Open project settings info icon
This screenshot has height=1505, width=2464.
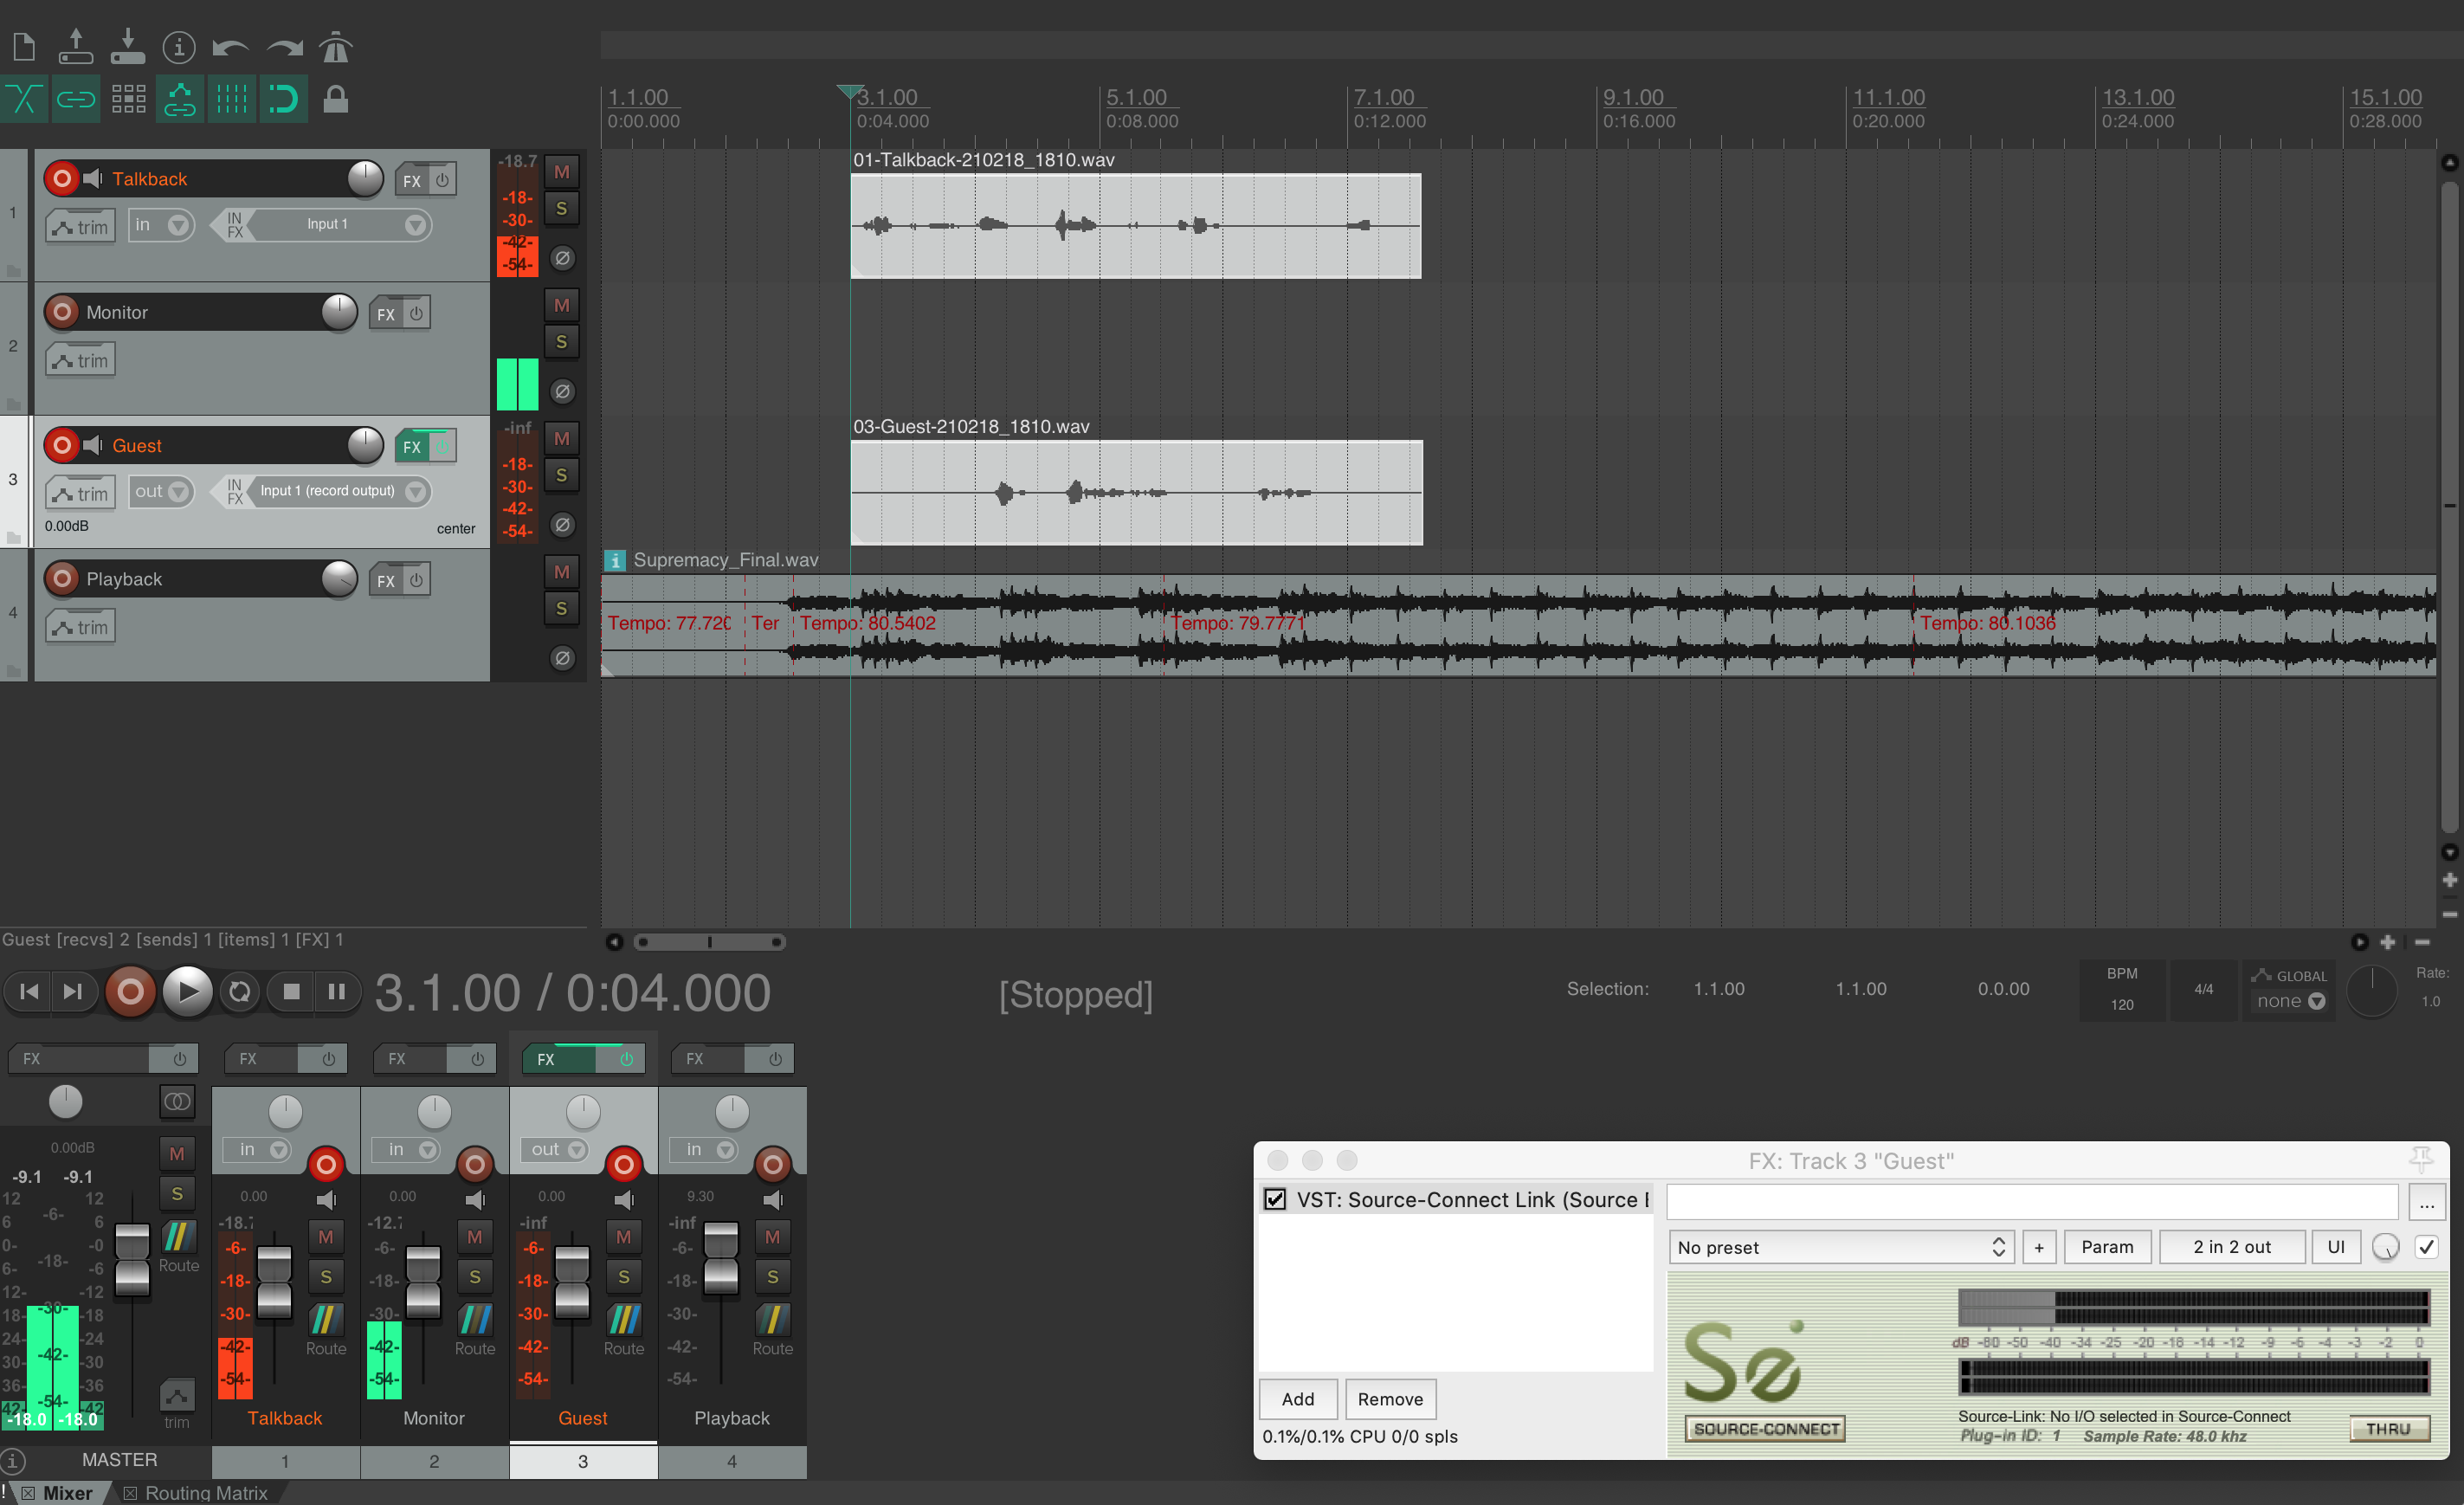tap(178, 47)
